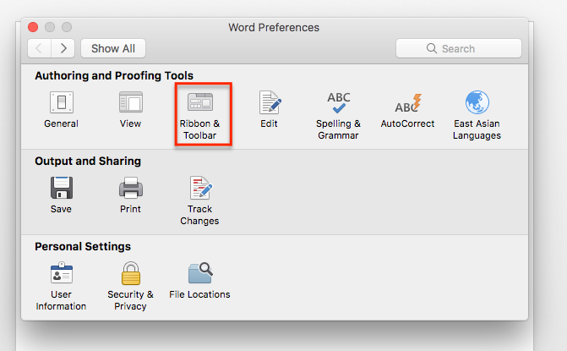Open Security & Privacy padlock icon
The height and width of the screenshot is (351, 567).
point(130,274)
